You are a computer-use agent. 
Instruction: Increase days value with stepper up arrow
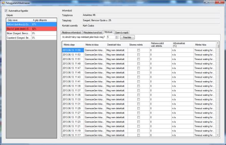point(117,37)
